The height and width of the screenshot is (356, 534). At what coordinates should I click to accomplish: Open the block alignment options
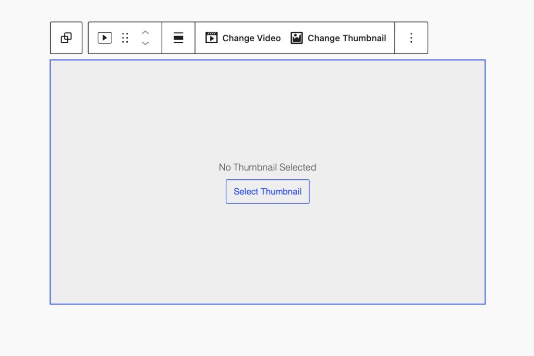click(178, 38)
